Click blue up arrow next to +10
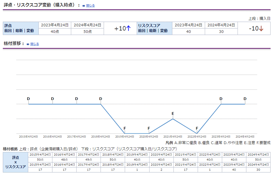 (128, 28)
